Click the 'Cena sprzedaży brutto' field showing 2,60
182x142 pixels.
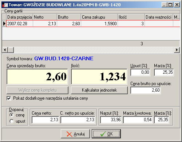tap(37, 77)
